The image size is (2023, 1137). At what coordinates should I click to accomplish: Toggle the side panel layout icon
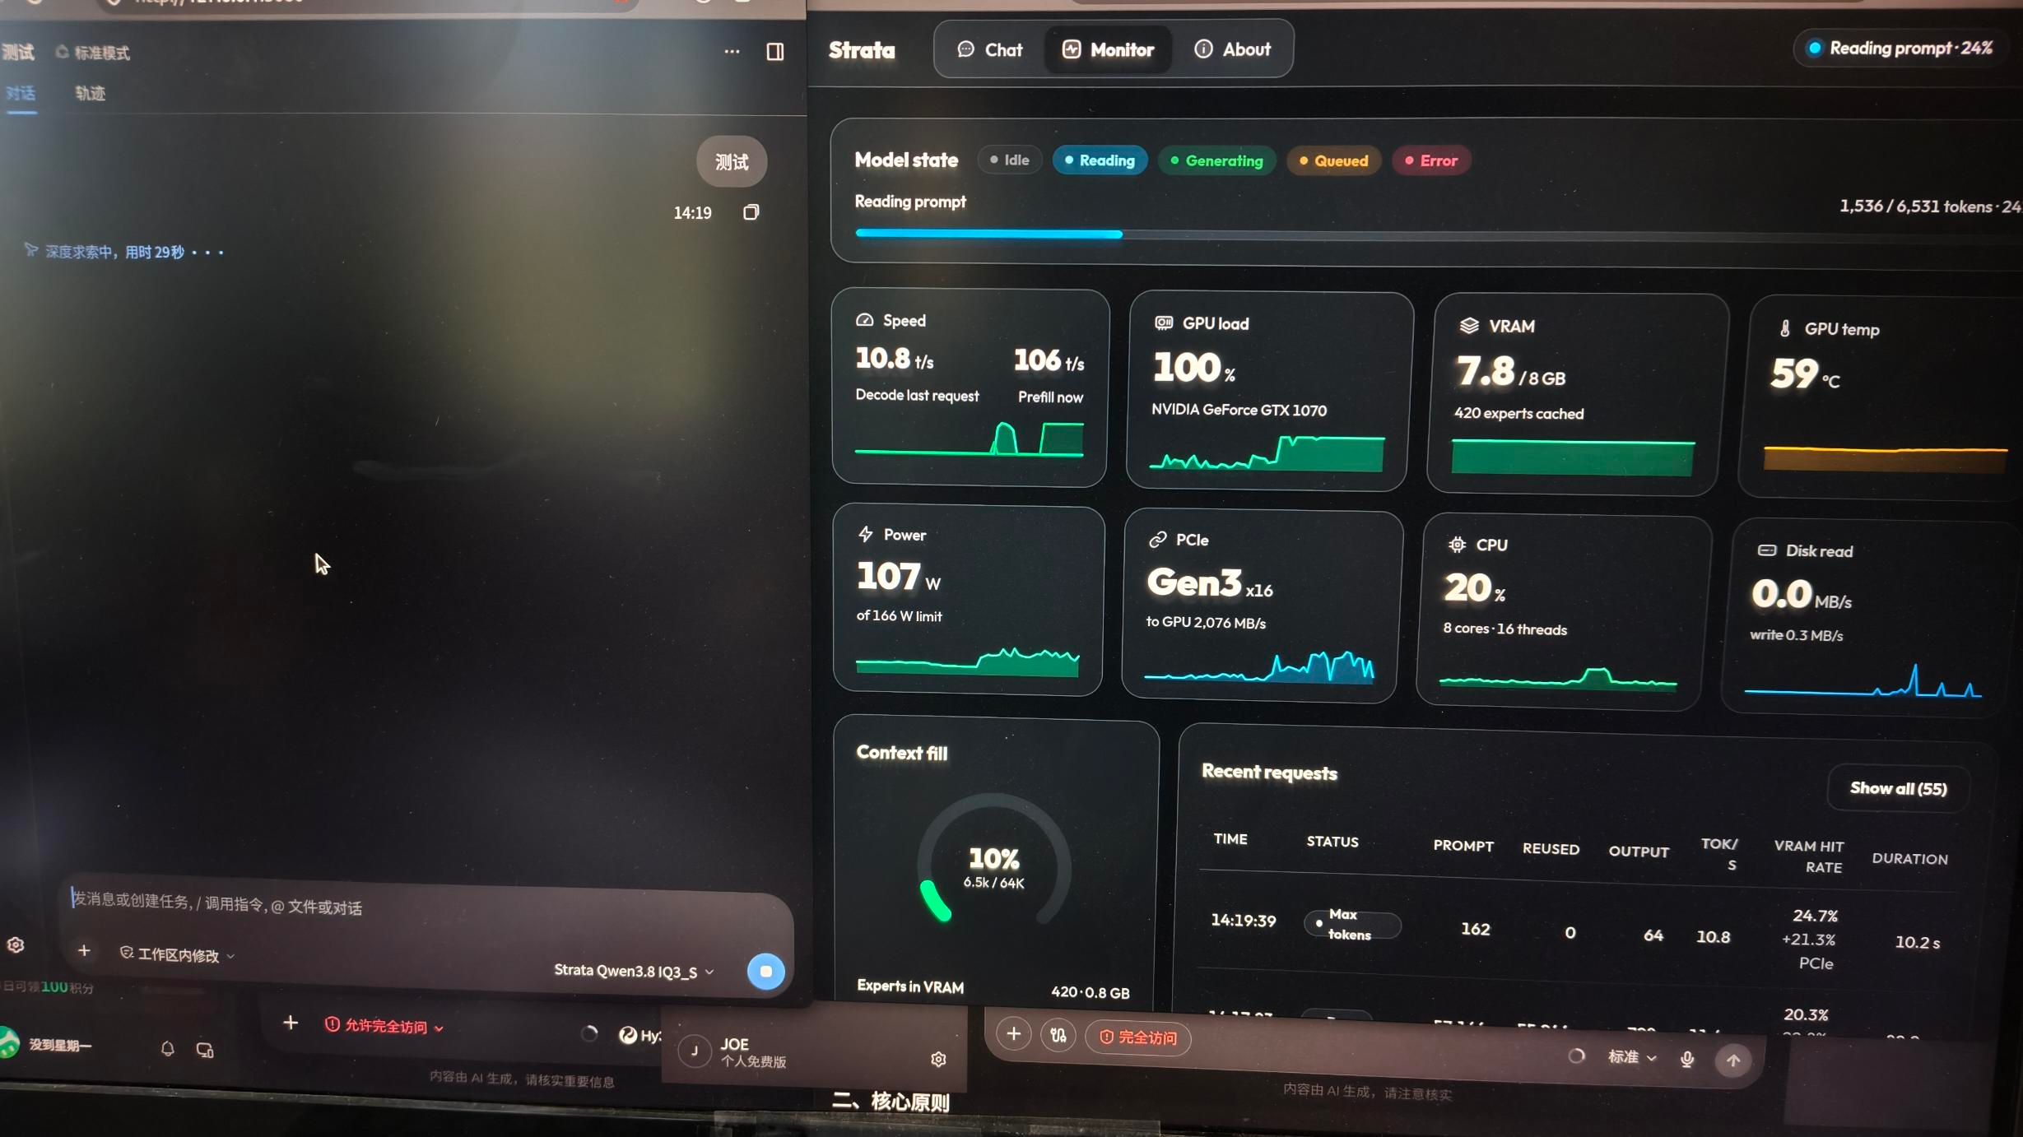click(774, 51)
